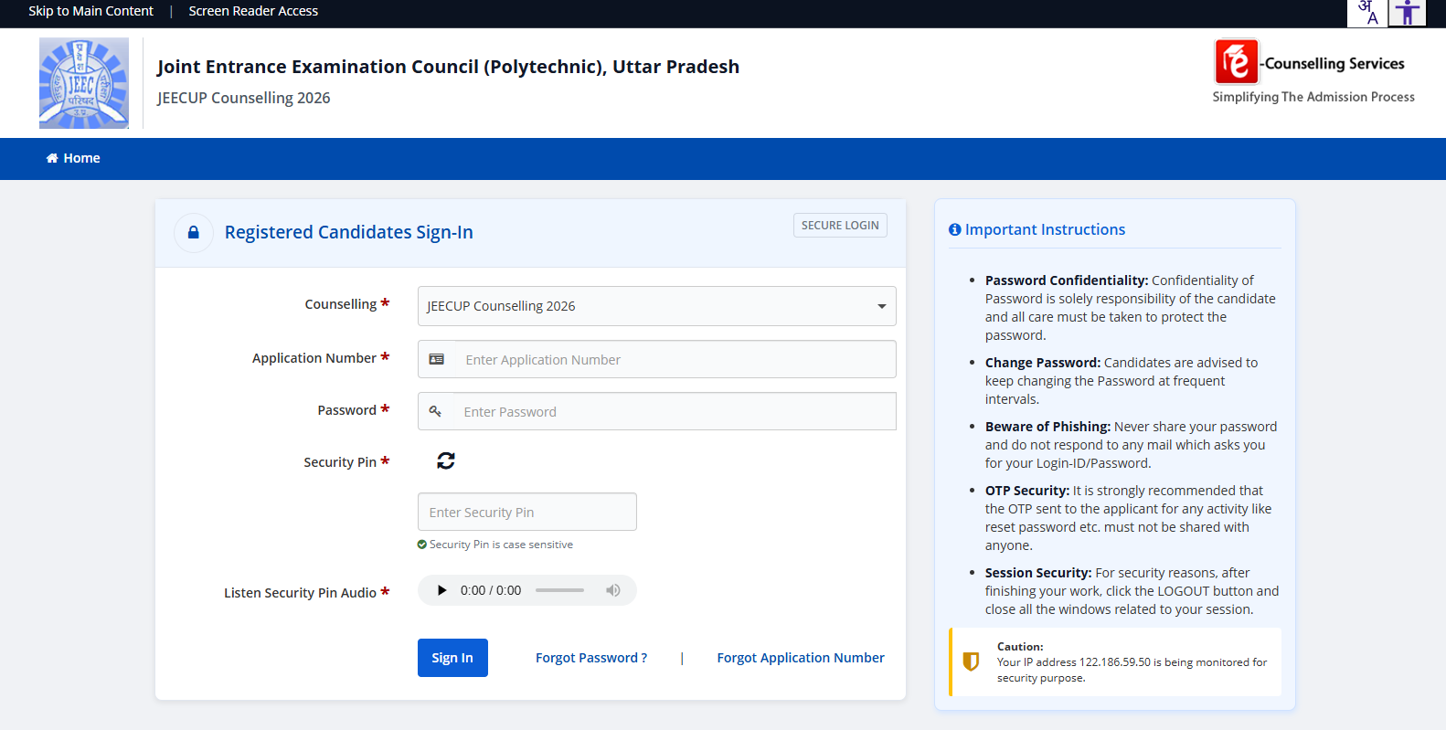
Task: Click the Sign In button
Action: tap(452, 658)
